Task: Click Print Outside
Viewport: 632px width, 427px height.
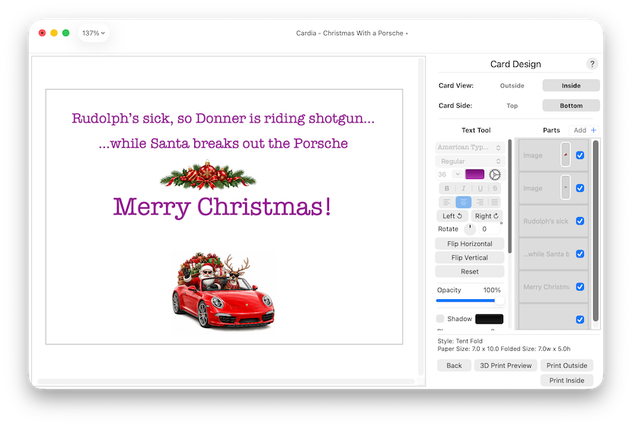Action: point(567,365)
